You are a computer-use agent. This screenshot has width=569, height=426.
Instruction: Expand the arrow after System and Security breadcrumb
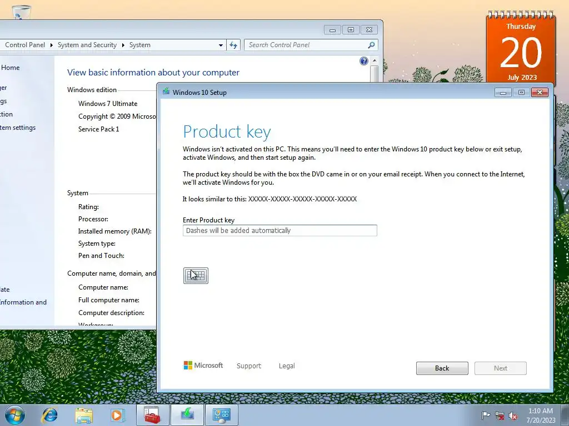tap(123, 45)
